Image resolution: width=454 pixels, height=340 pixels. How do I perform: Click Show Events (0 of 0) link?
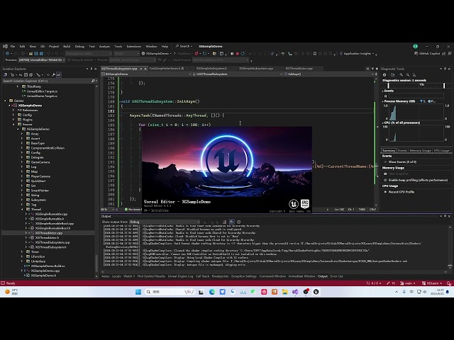402,162
